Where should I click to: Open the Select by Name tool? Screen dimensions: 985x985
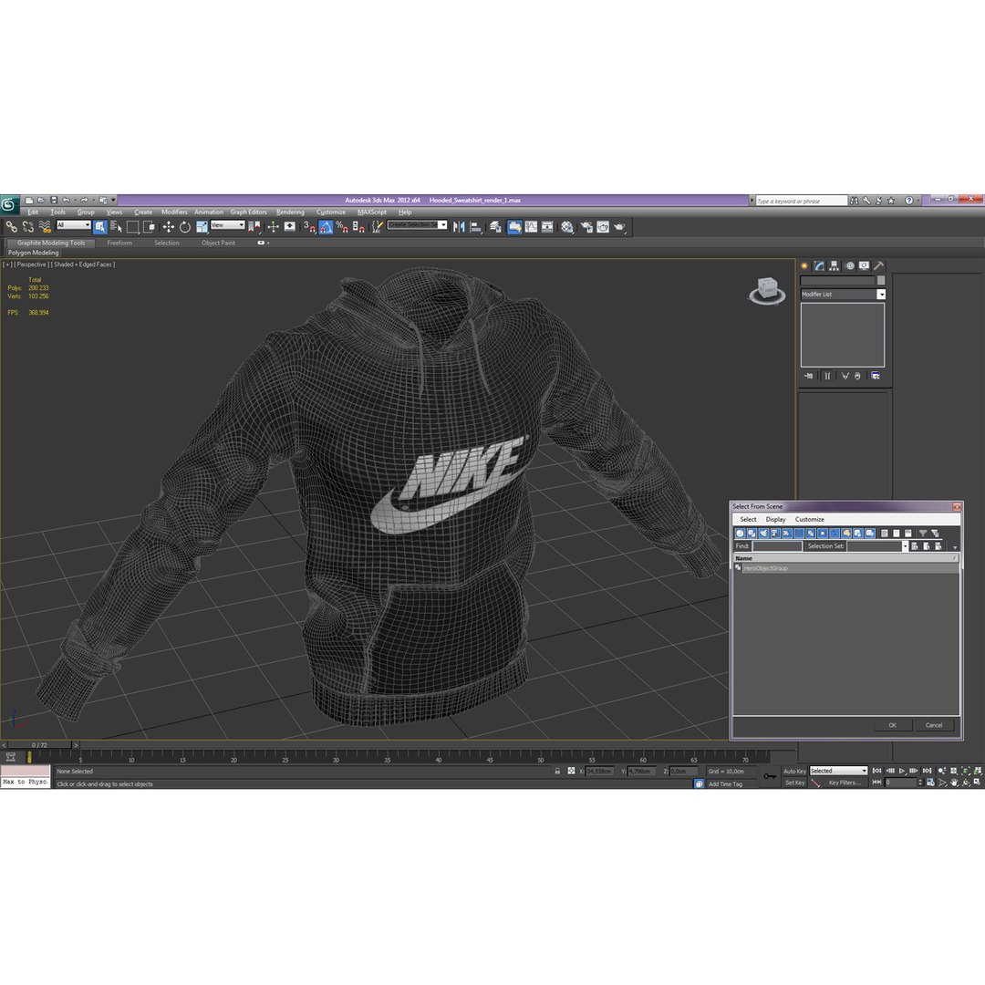tap(116, 227)
